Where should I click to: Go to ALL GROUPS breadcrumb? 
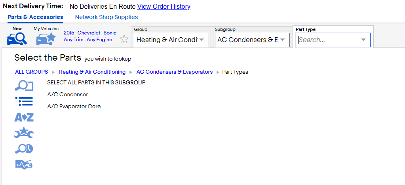pos(32,72)
